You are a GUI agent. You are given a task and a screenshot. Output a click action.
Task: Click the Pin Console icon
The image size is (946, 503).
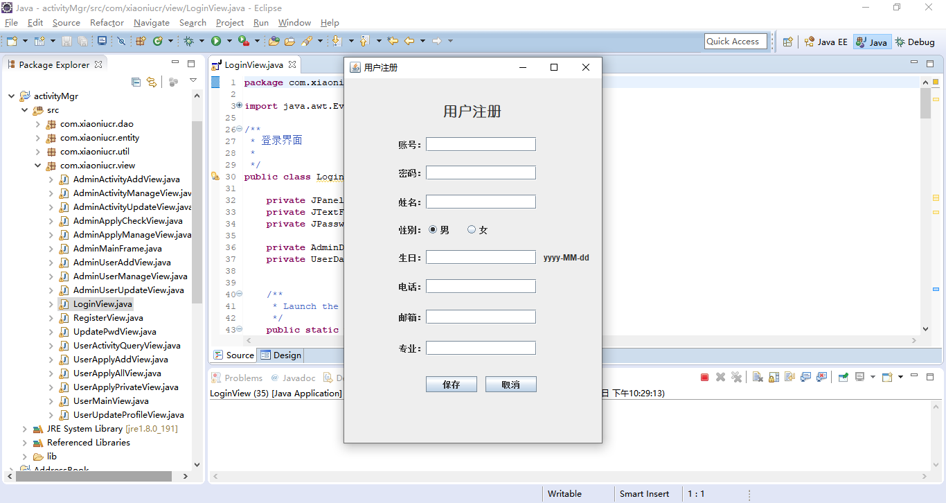click(843, 377)
